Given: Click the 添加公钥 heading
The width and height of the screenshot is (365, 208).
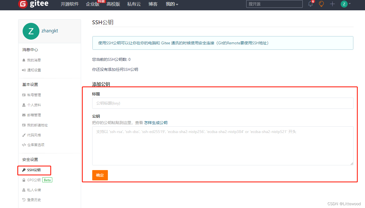Looking at the screenshot, I should 101,84.
